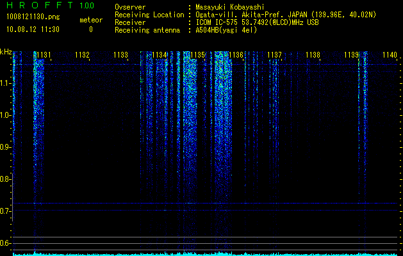Viewport: 403px width, 256px height.
Task: Click the meteor count value 0
Action: [x=91, y=29]
